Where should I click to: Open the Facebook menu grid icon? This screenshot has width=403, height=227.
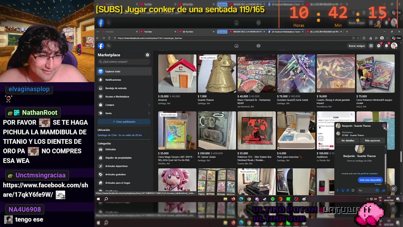click(x=371, y=46)
